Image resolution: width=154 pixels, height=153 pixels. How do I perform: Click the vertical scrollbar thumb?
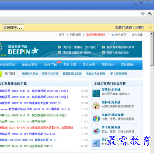[152, 51]
